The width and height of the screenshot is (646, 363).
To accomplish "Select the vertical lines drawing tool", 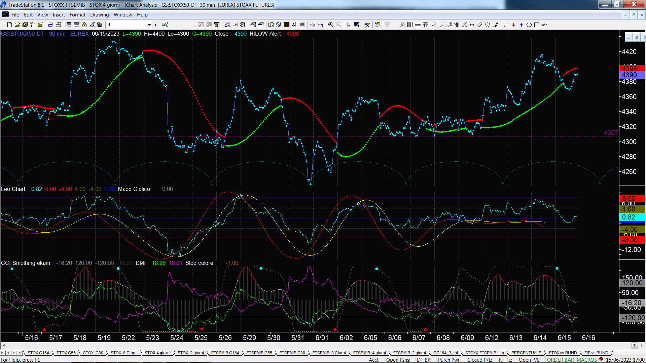I will click(410, 25).
